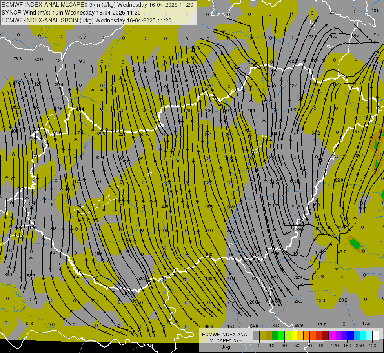The height and width of the screenshot is (353, 384).
Task: Click the map value 78.6
Action: tap(18, 59)
